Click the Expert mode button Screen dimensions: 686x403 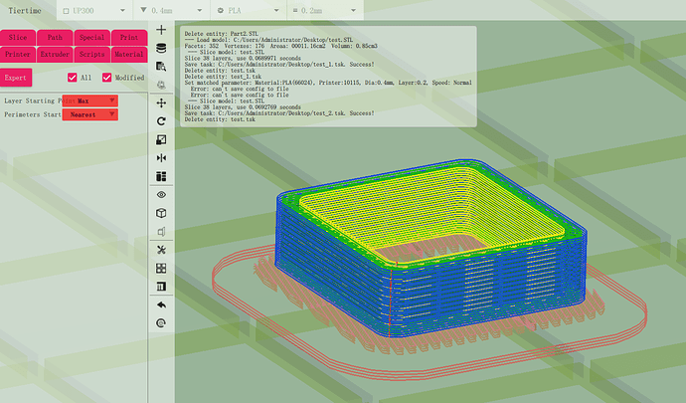pyautogui.click(x=16, y=78)
